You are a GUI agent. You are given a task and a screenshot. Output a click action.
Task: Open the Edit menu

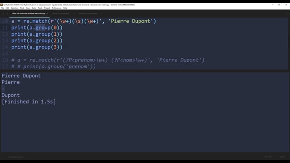tap(7, 8)
